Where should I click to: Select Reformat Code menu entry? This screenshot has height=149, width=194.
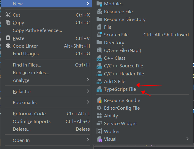pyautogui.click(x=29, y=114)
